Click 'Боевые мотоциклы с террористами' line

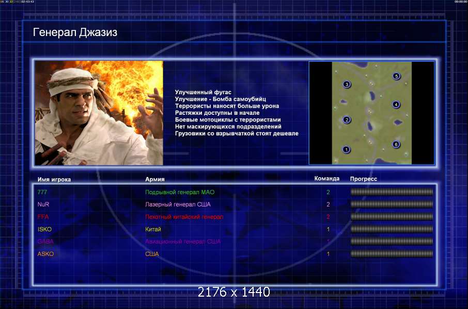click(x=228, y=119)
